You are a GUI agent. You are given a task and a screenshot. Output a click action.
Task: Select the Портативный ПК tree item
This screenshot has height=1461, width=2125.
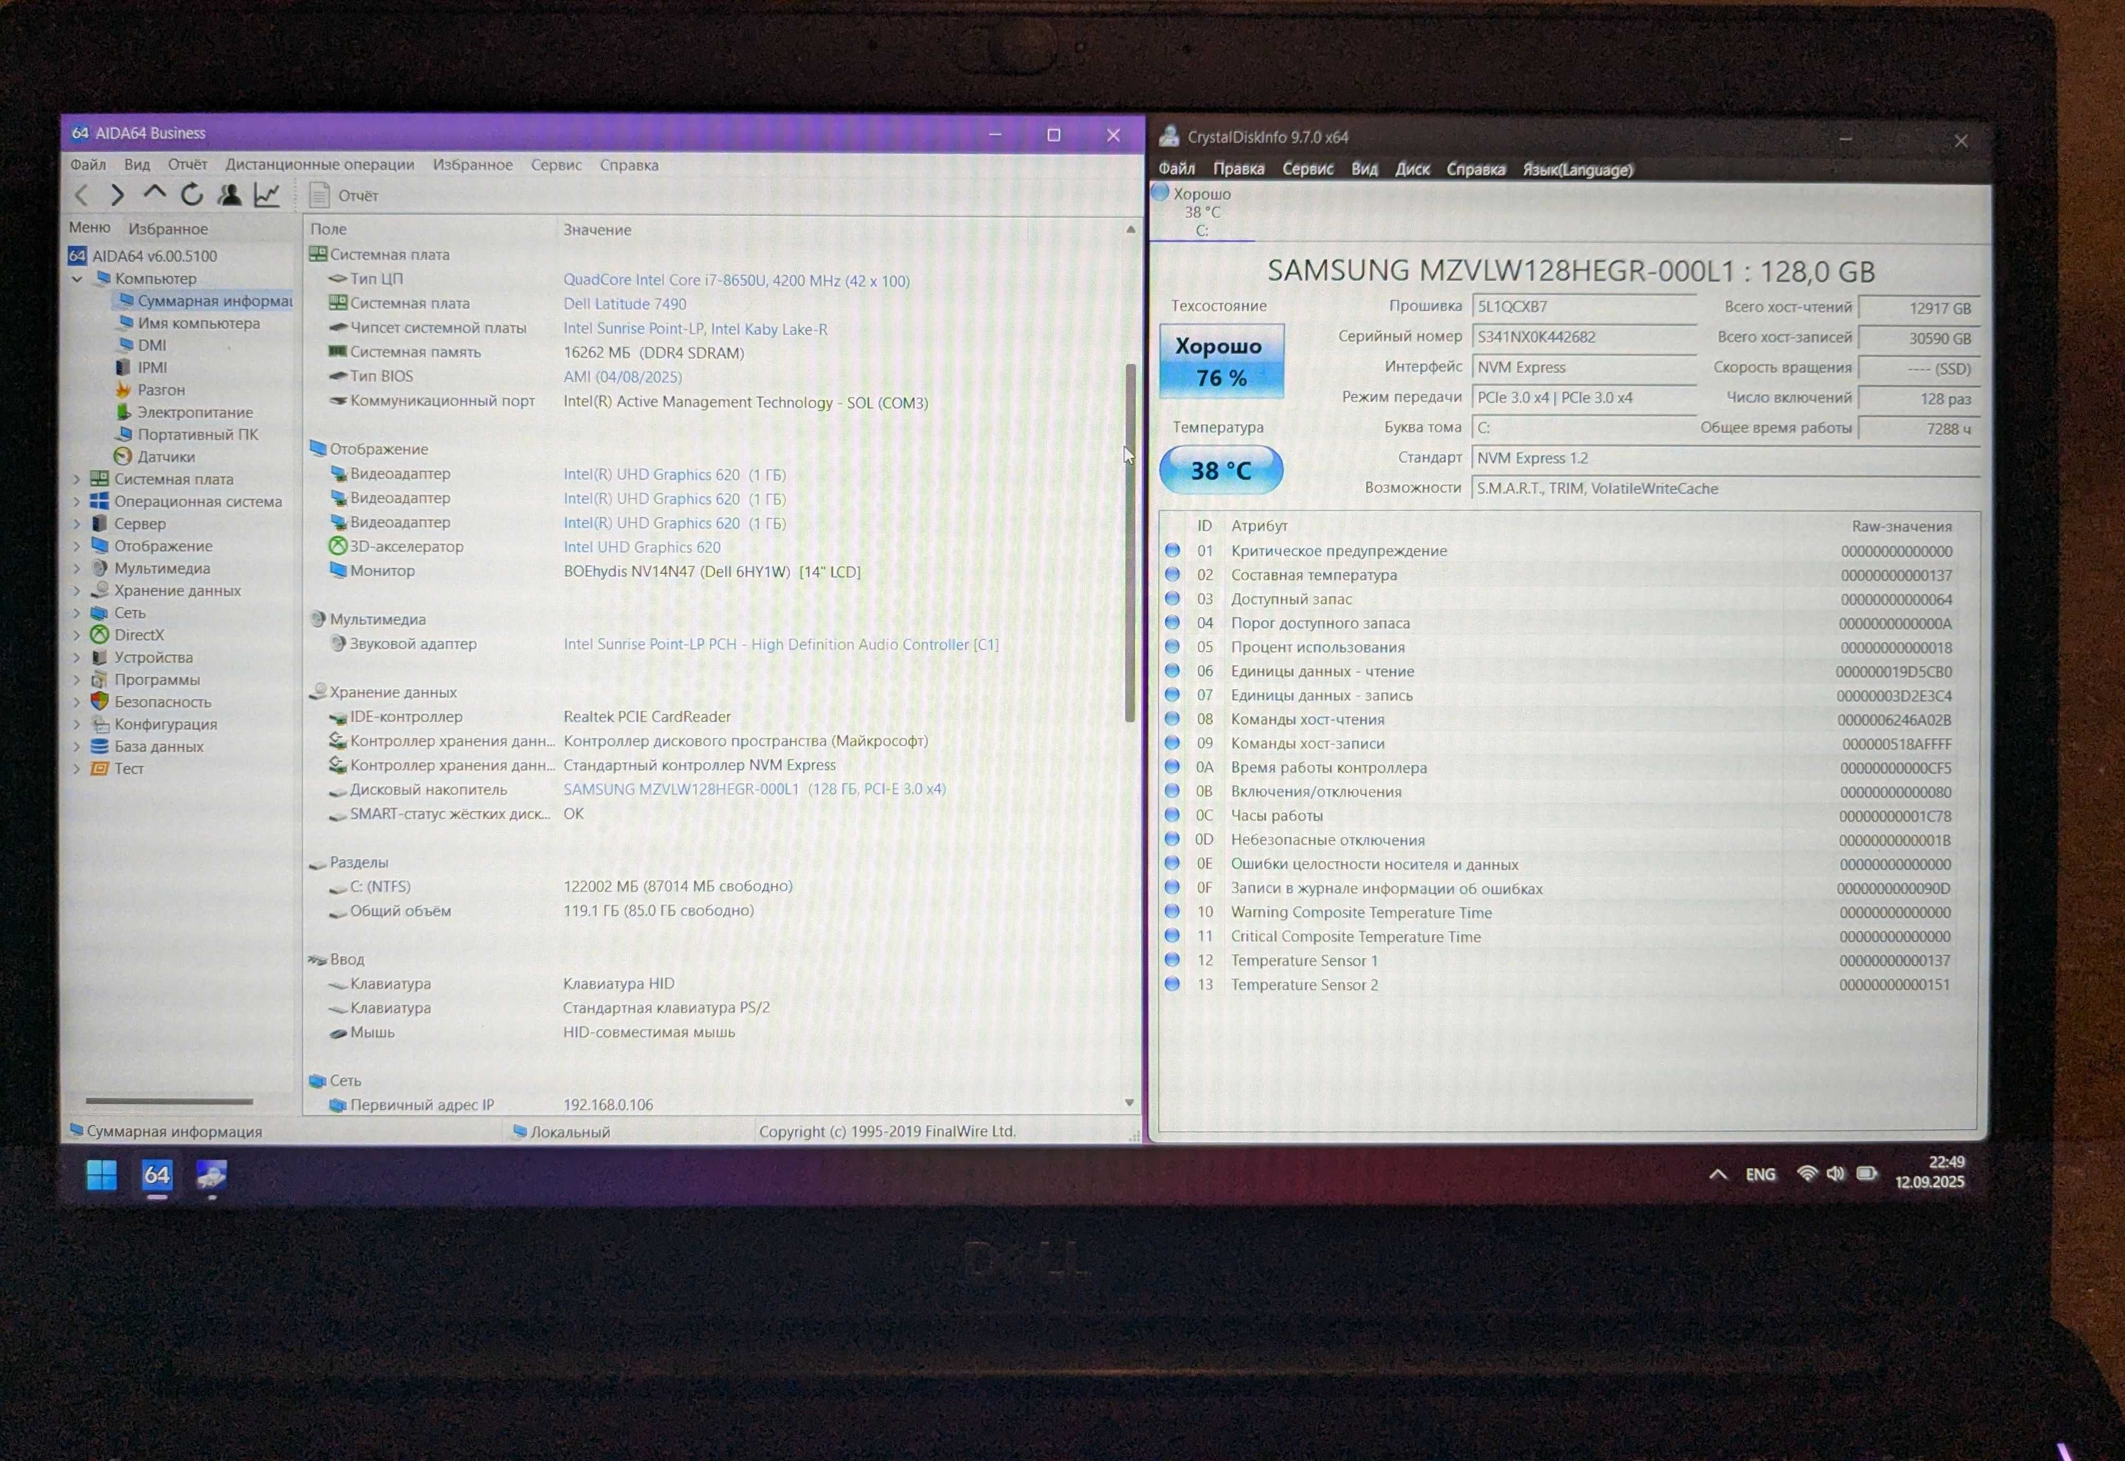198,435
